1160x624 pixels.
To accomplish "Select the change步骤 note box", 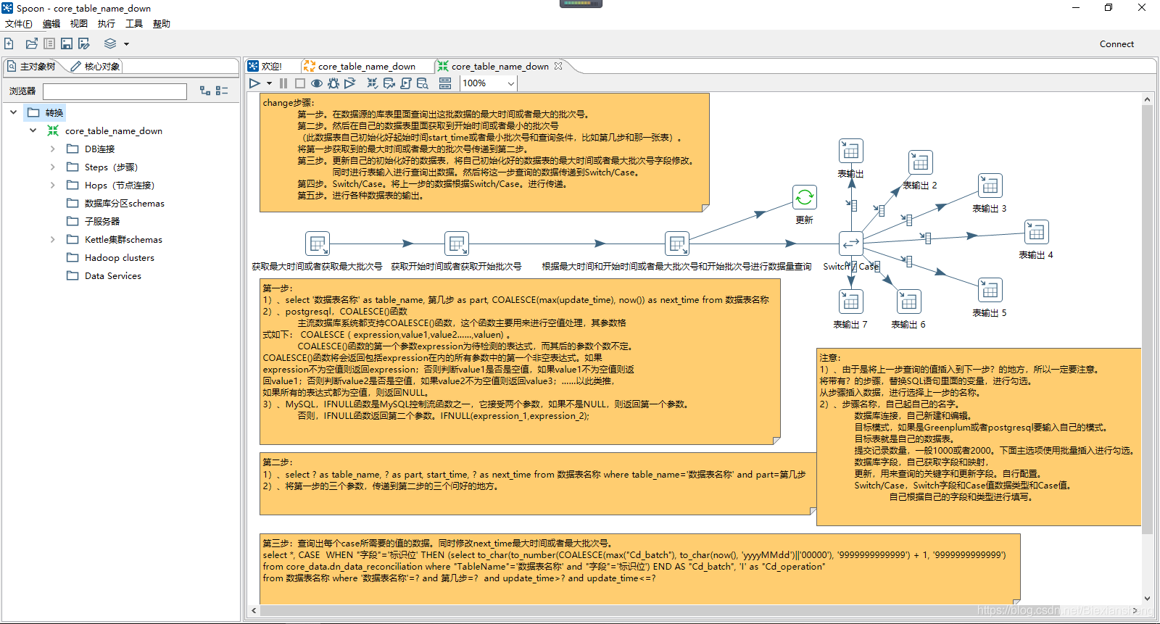I will 484,153.
